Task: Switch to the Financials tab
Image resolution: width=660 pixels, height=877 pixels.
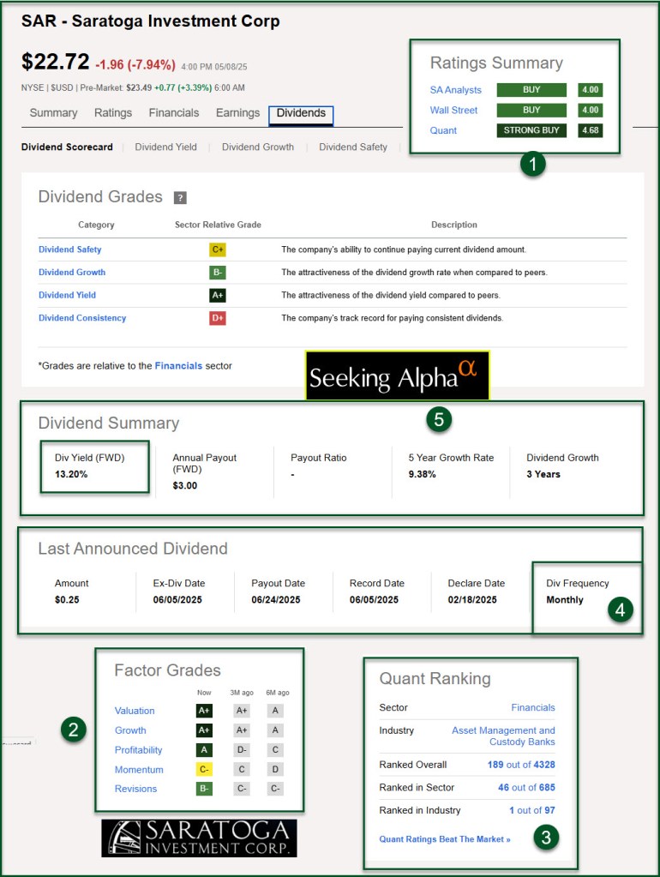Action: 173,113
